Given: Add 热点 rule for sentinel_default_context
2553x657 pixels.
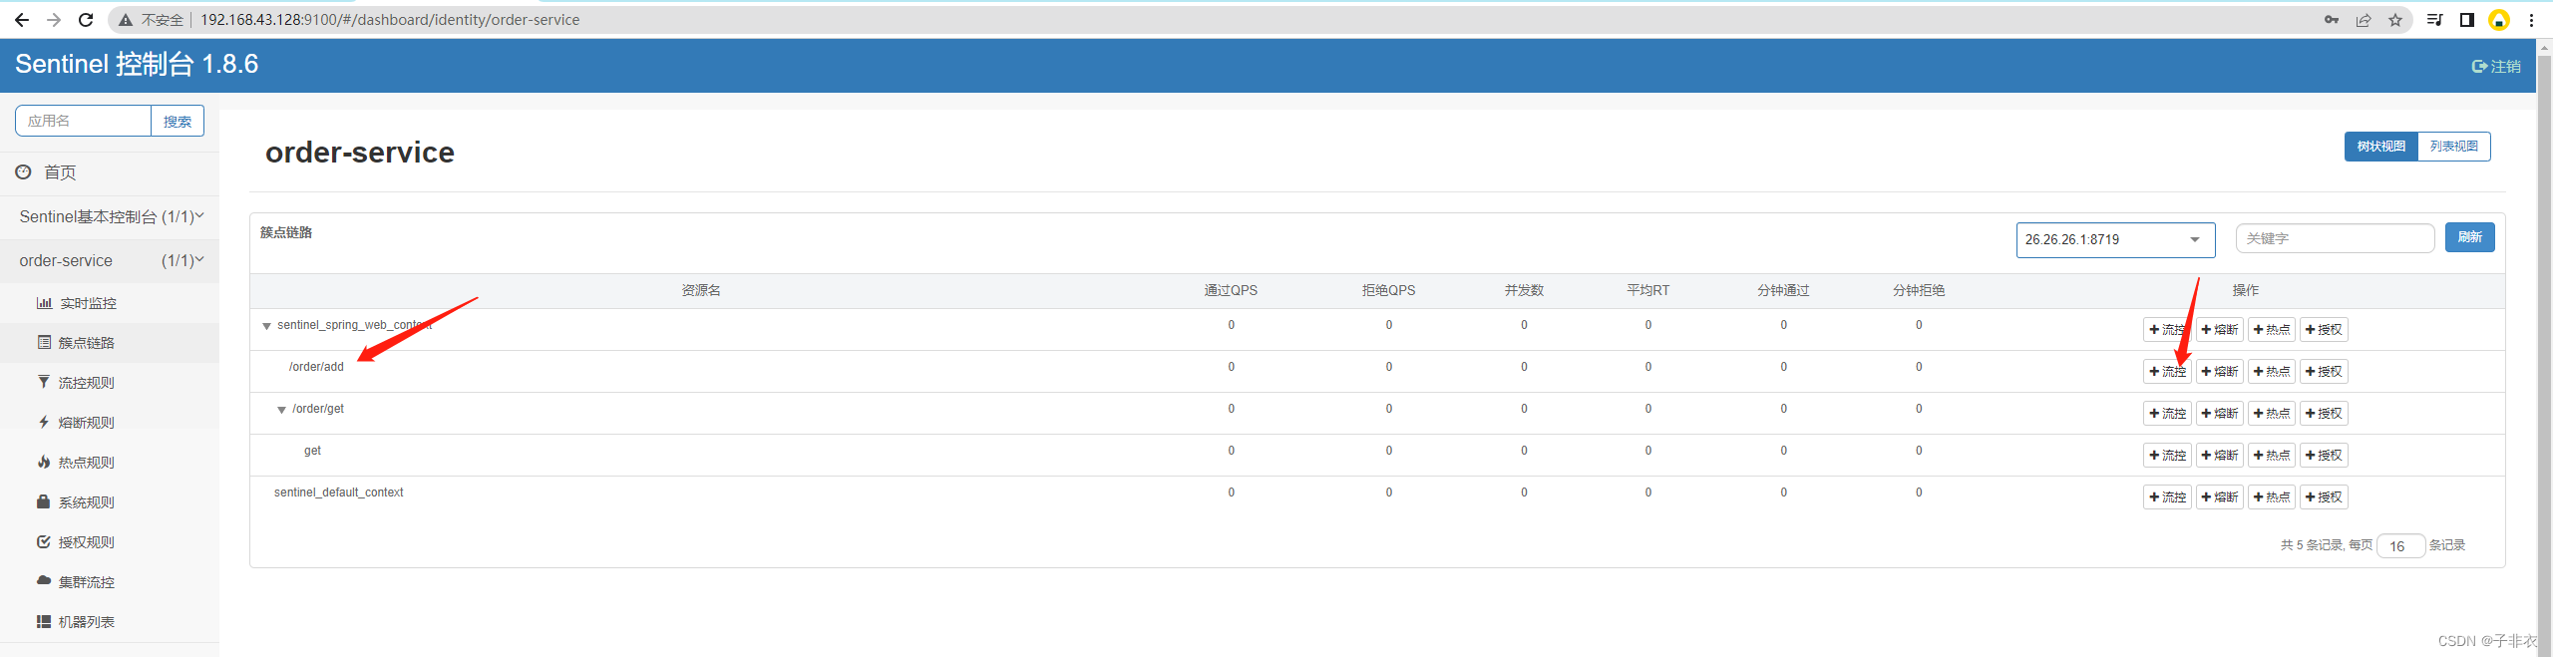Looking at the screenshot, I should (2271, 497).
